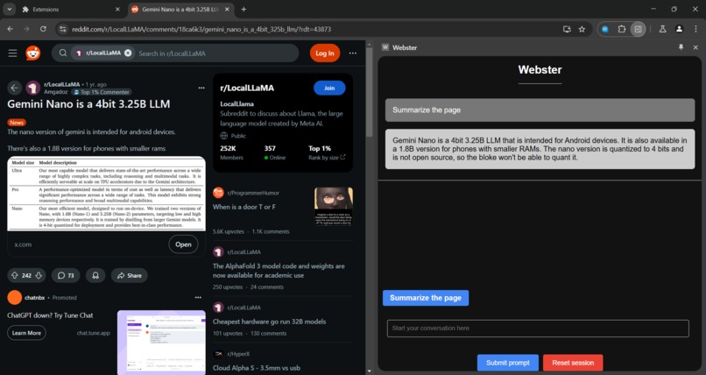
Task: Close the Extensions tab
Action: click(117, 9)
